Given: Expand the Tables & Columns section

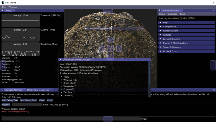Looking at the screenshot, I should click(x=172, y=47).
